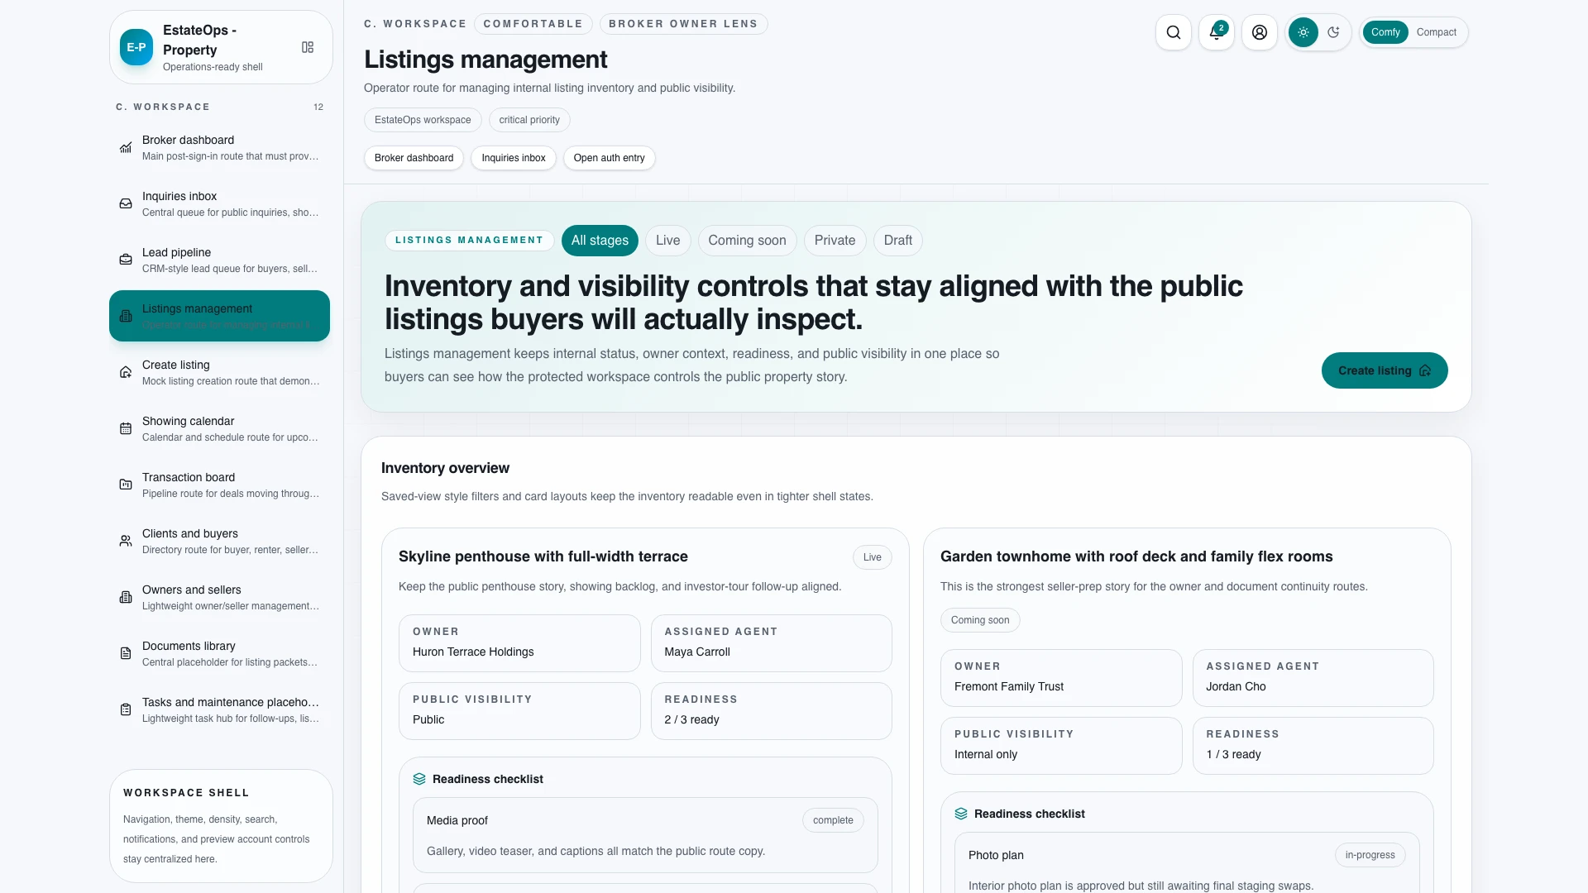1588x893 pixels.
Task: Click the Listings management building icon
Action: pos(126,316)
